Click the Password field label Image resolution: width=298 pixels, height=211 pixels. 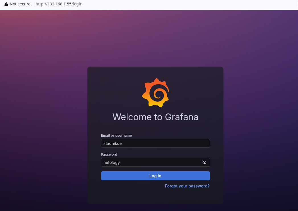[109, 154]
